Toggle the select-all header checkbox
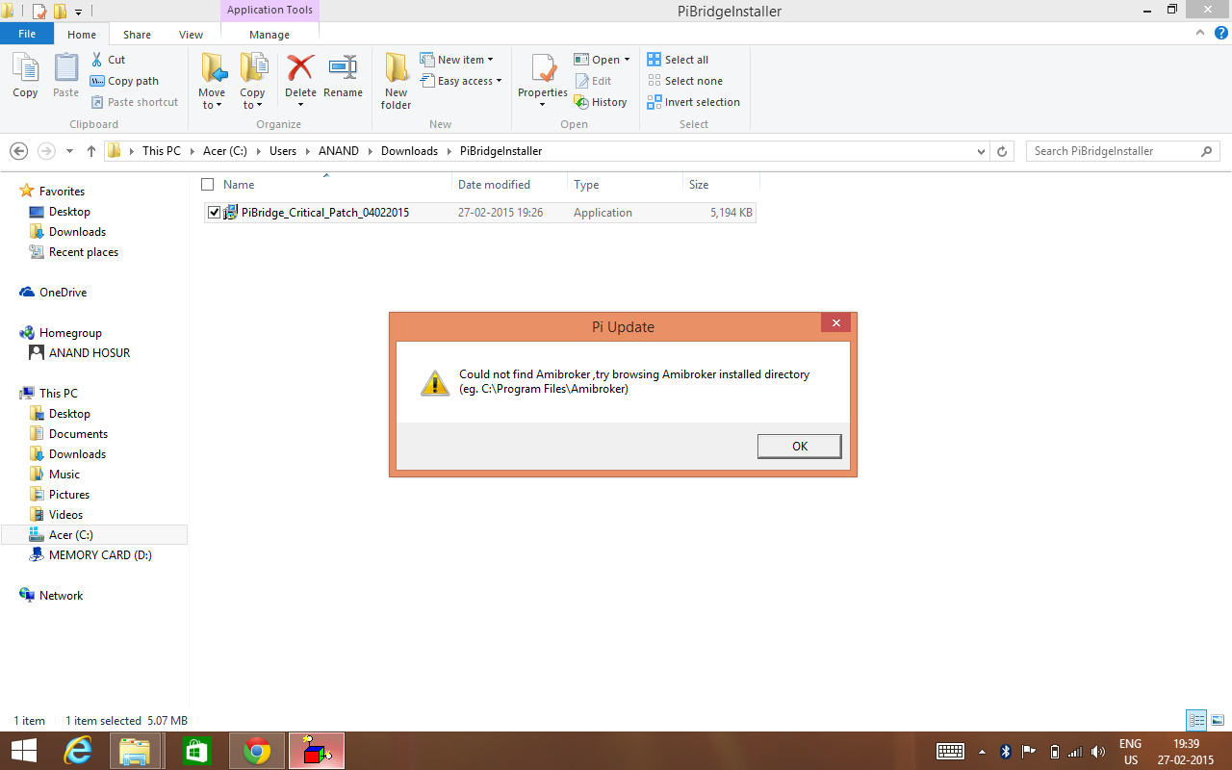Viewport: 1232px width, 770px height. [x=207, y=184]
